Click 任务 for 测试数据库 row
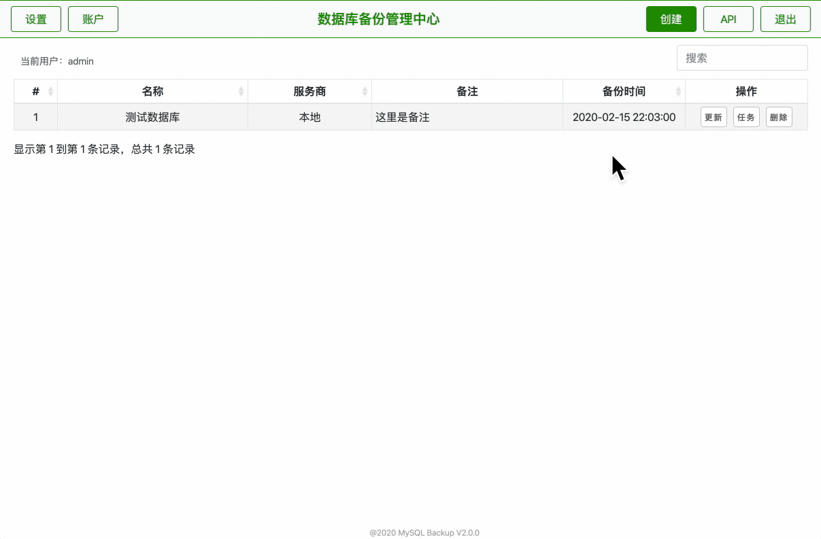Screen dimensions: 821x539 [746, 117]
